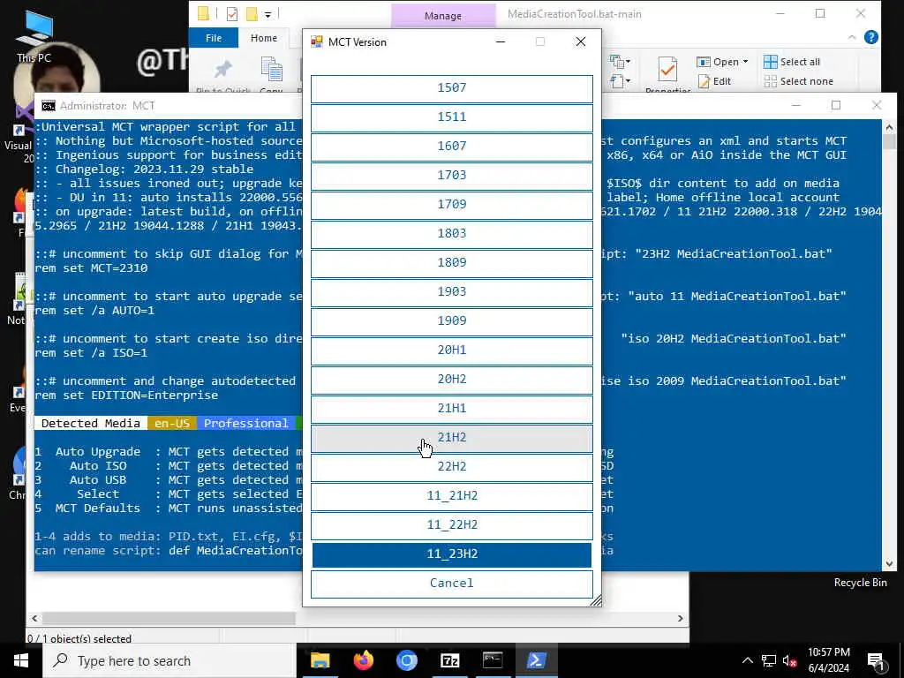904x678 pixels.
Task: Click the "Detected Media" label
Action: coord(91,423)
